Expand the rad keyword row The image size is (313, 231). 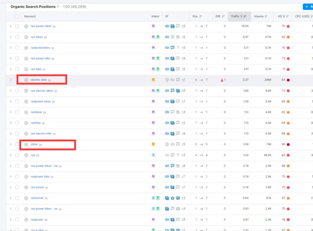pyautogui.click(x=11, y=155)
